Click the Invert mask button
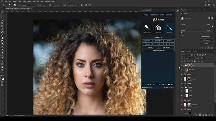 [206, 44]
